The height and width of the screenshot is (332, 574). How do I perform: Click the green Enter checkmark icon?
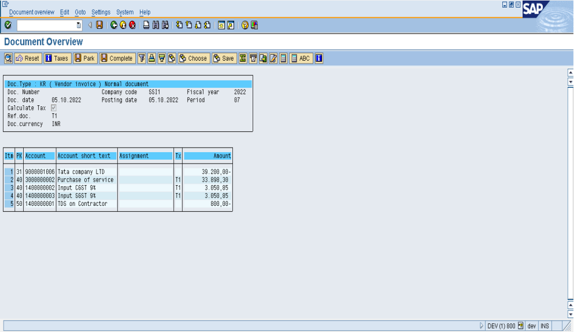tap(8, 25)
